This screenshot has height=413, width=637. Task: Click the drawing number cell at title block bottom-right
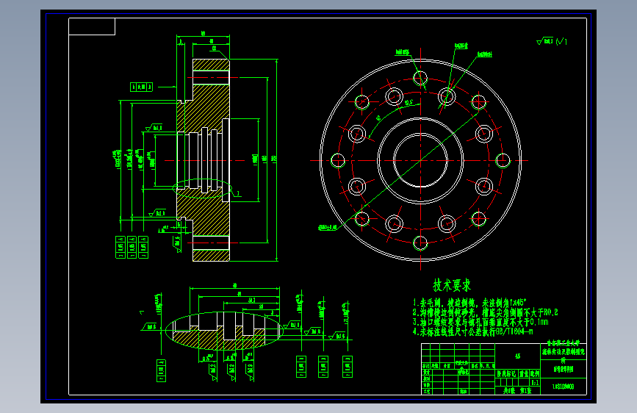(563, 387)
